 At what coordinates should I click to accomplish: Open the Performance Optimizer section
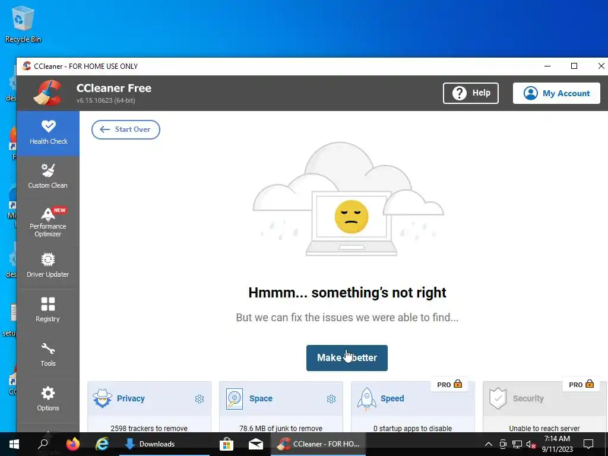48,222
